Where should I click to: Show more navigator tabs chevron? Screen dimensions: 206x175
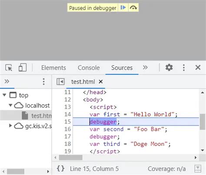7,82
